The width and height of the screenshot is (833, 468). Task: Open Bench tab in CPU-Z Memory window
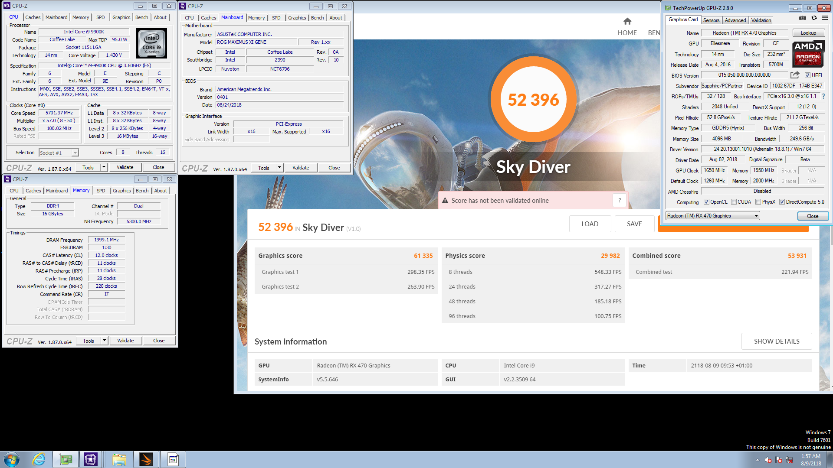point(142,191)
